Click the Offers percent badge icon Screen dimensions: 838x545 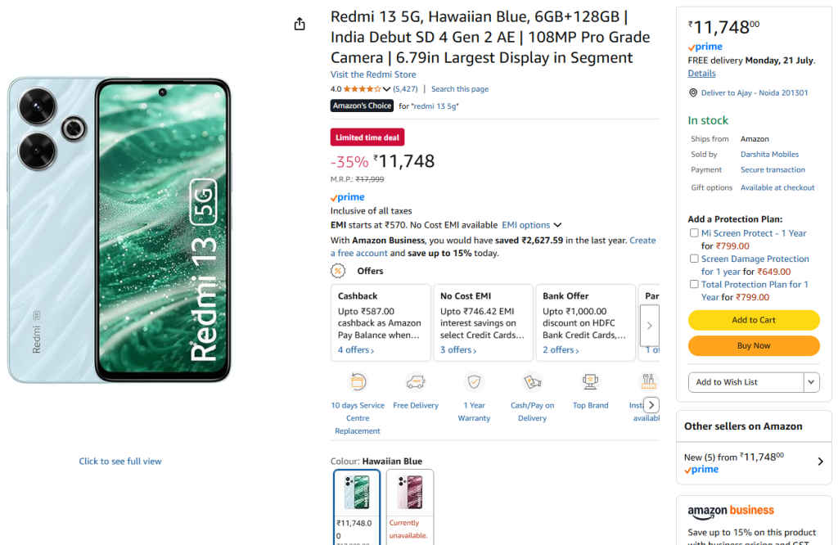[338, 271]
